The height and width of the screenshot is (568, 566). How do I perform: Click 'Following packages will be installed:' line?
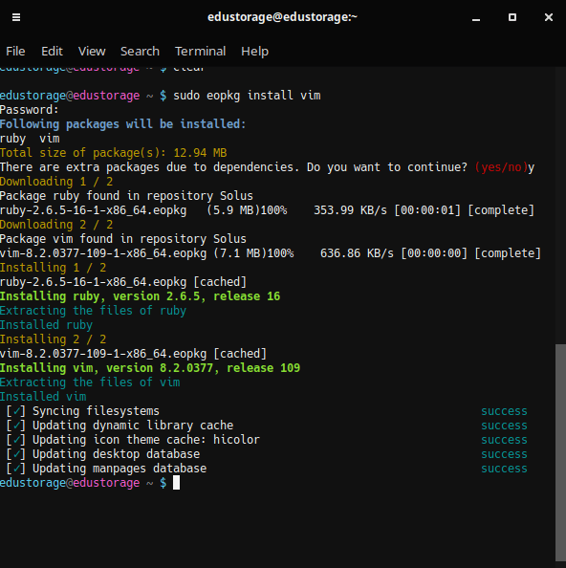click(x=123, y=124)
